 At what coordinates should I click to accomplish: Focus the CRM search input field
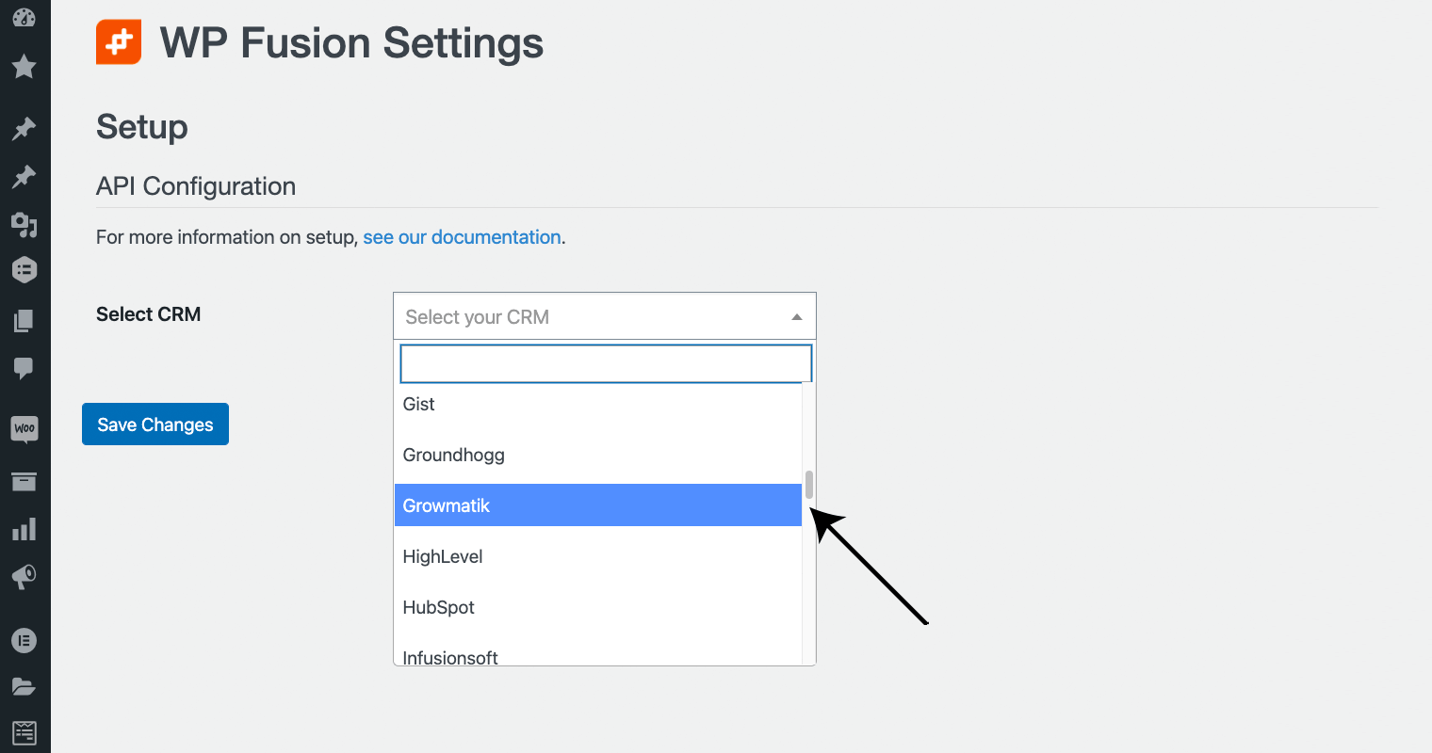click(x=606, y=363)
